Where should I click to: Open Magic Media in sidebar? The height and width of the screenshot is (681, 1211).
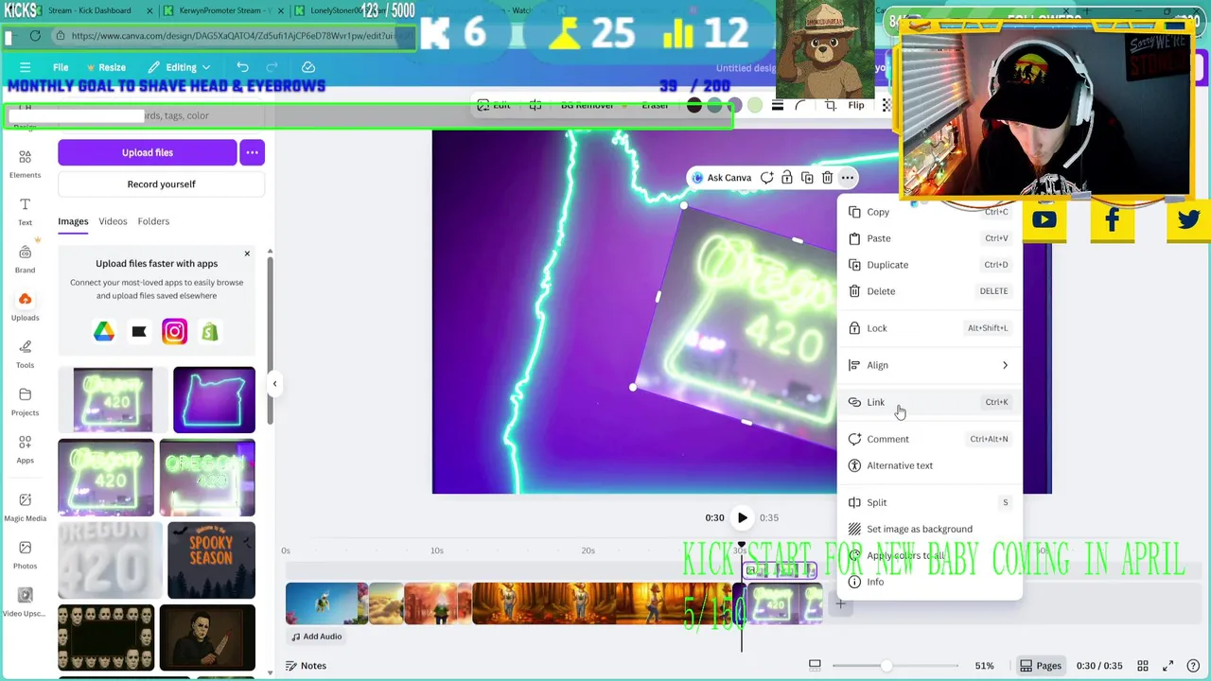click(x=25, y=506)
